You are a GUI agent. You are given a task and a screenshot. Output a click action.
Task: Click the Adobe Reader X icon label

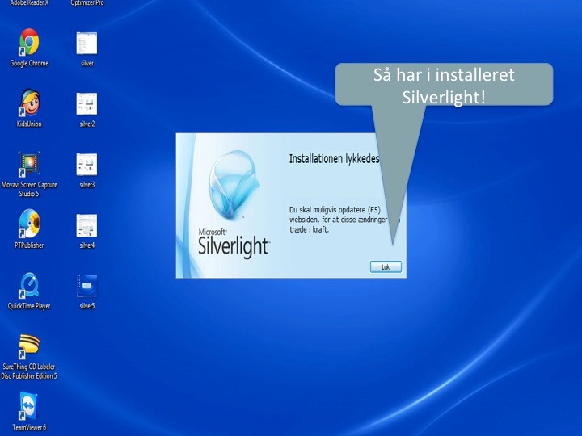pyautogui.click(x=29, y=3)
